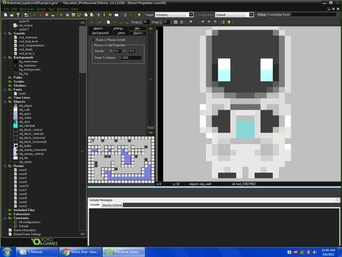Image resolution: width=342 pixels, height=257 pixels.
Task: Open the Scripts menu
Action: (41, 9)
